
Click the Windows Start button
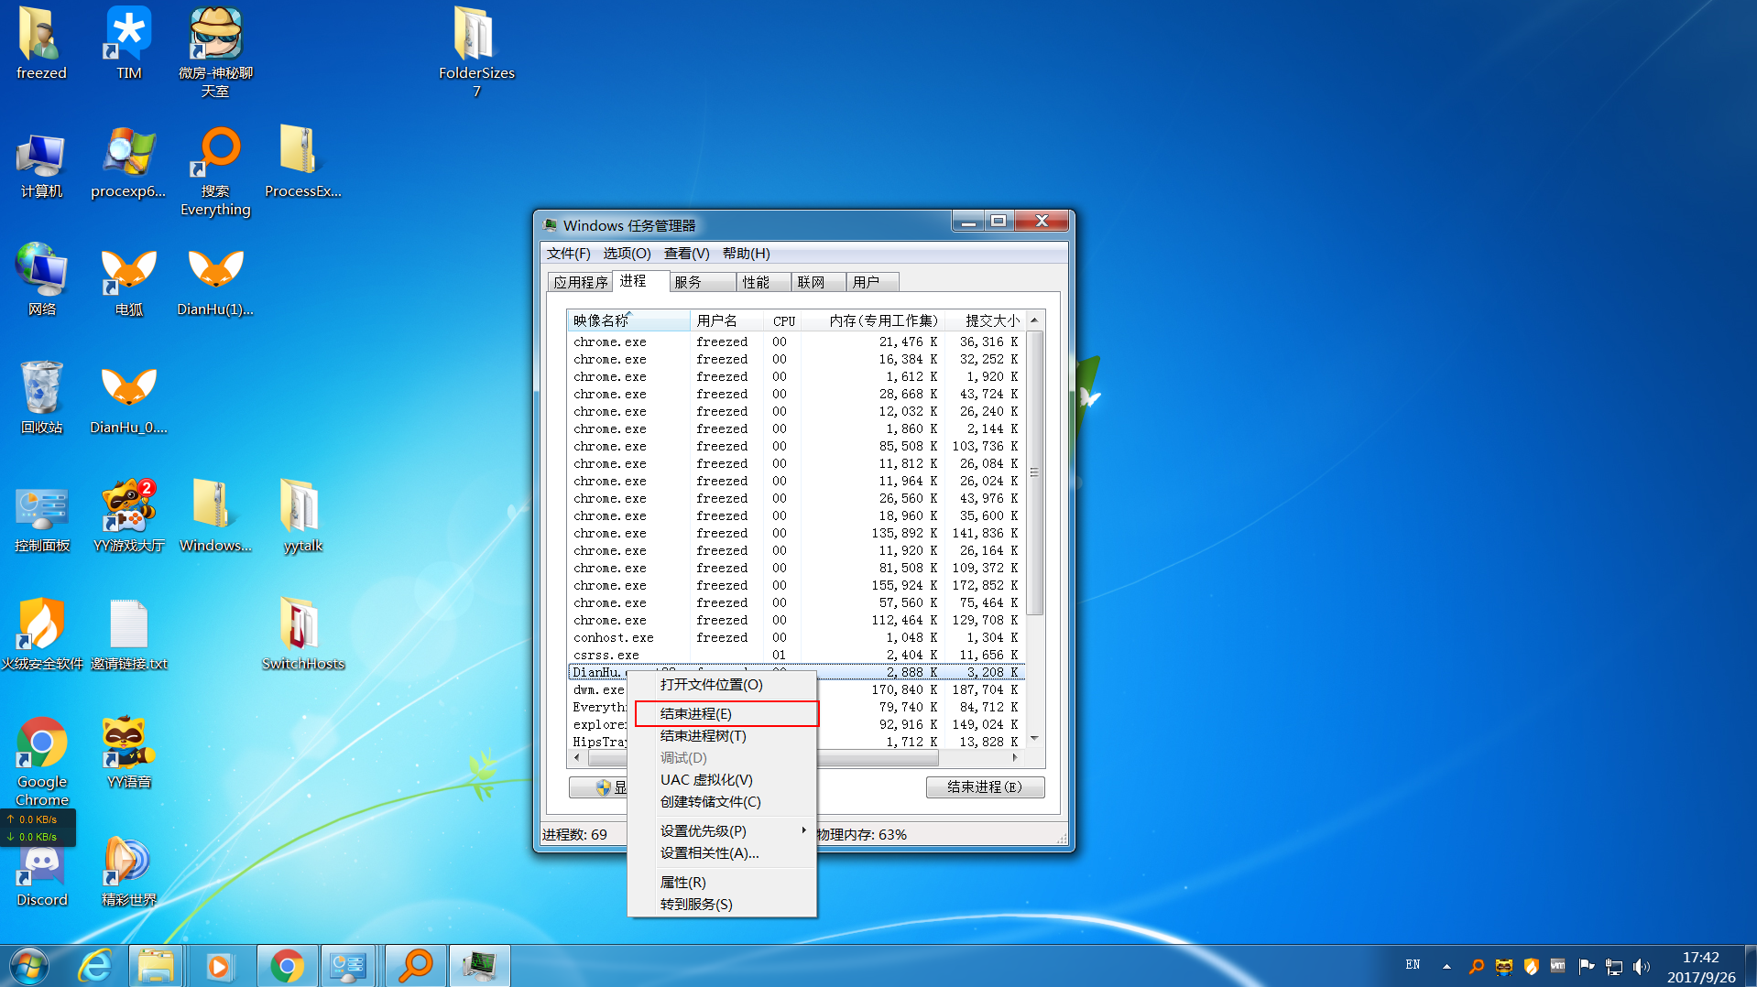[x=28, y=966]
